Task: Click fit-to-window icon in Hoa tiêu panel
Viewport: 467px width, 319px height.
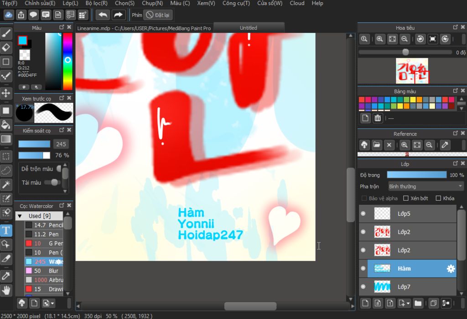Action: click(392, 39)
